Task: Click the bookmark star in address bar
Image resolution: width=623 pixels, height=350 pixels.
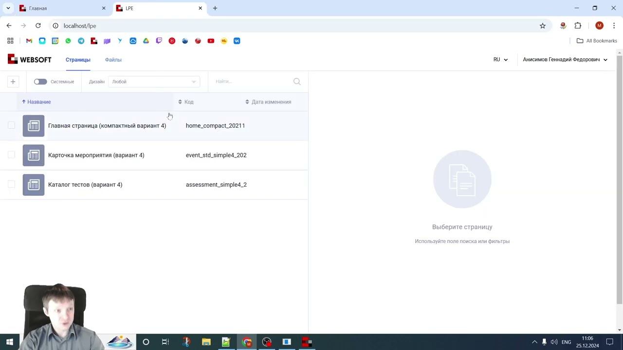Action: tap(543, 26)
